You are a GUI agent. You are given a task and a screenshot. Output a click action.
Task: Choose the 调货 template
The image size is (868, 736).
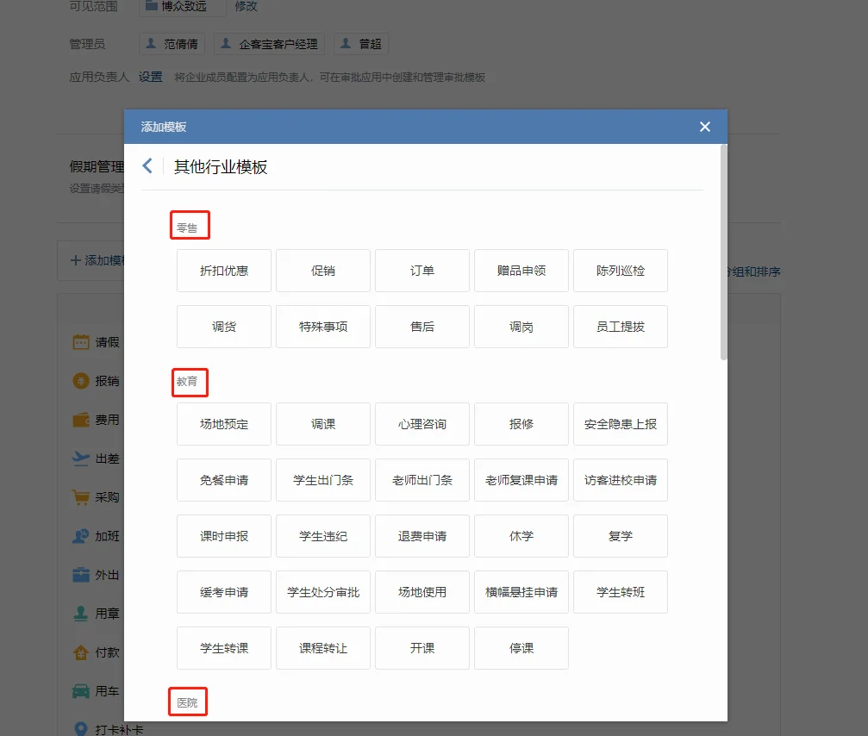224,327
